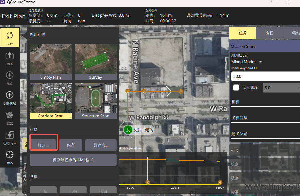Click the 飞机 vehicle heading
This screenshot has width=300, height=196.
[34, 176]
